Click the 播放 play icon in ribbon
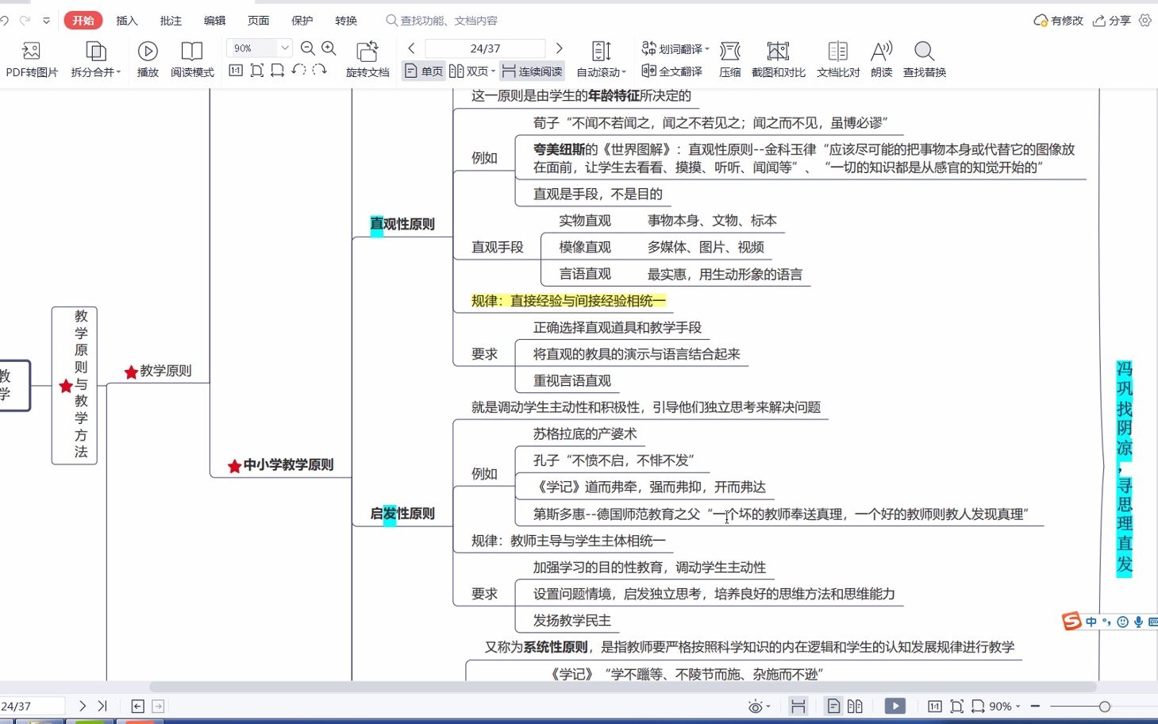The image size is (1158, 724). [x=148, y=52]
